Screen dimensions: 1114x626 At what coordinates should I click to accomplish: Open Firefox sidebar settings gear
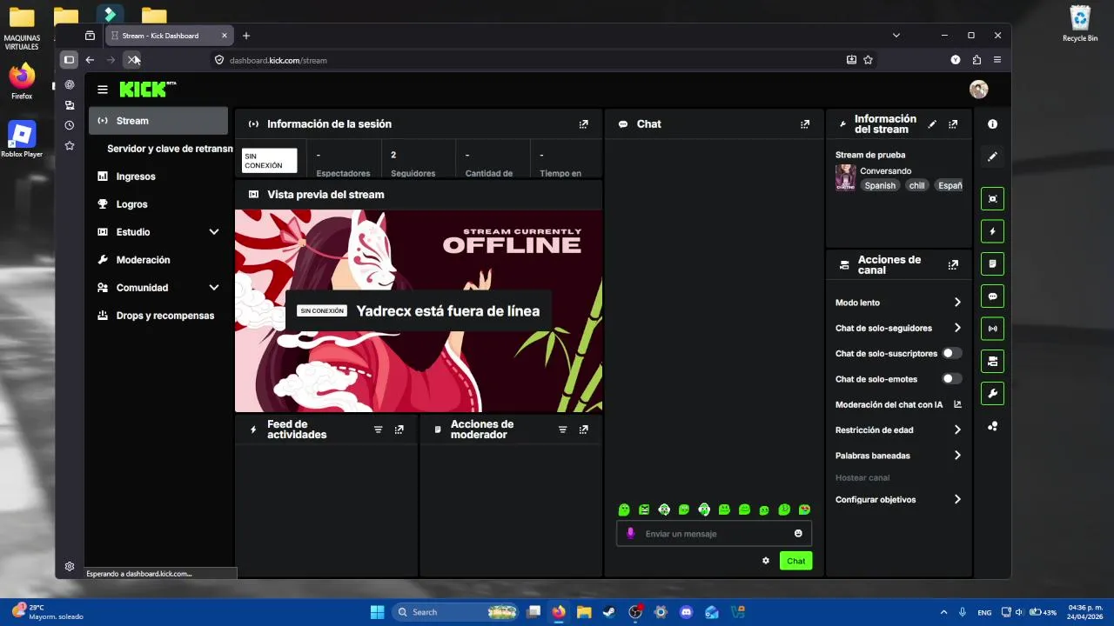[x=70, y=567]
